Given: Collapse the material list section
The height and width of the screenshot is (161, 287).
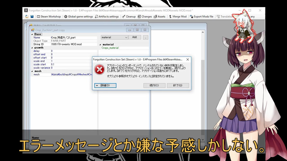Looking at the screenshot, I should tap(100, 45).
